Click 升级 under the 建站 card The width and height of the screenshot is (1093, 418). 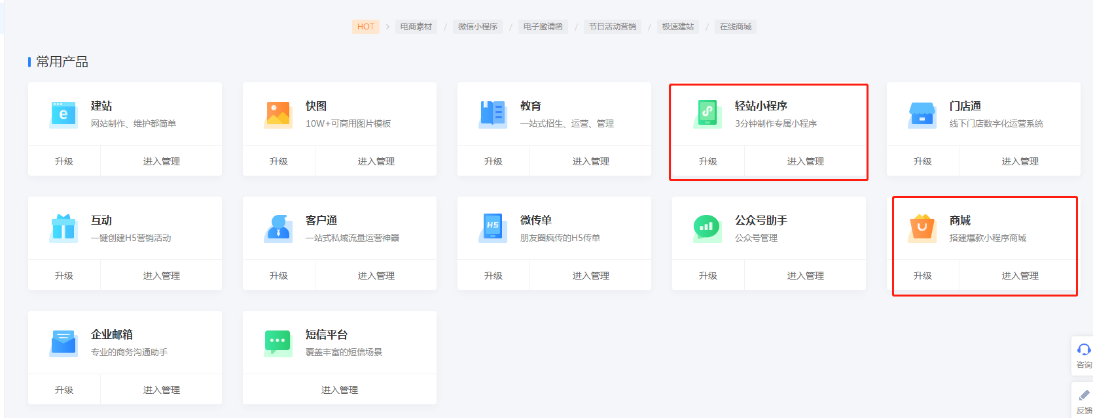click(x=64, y=161)
